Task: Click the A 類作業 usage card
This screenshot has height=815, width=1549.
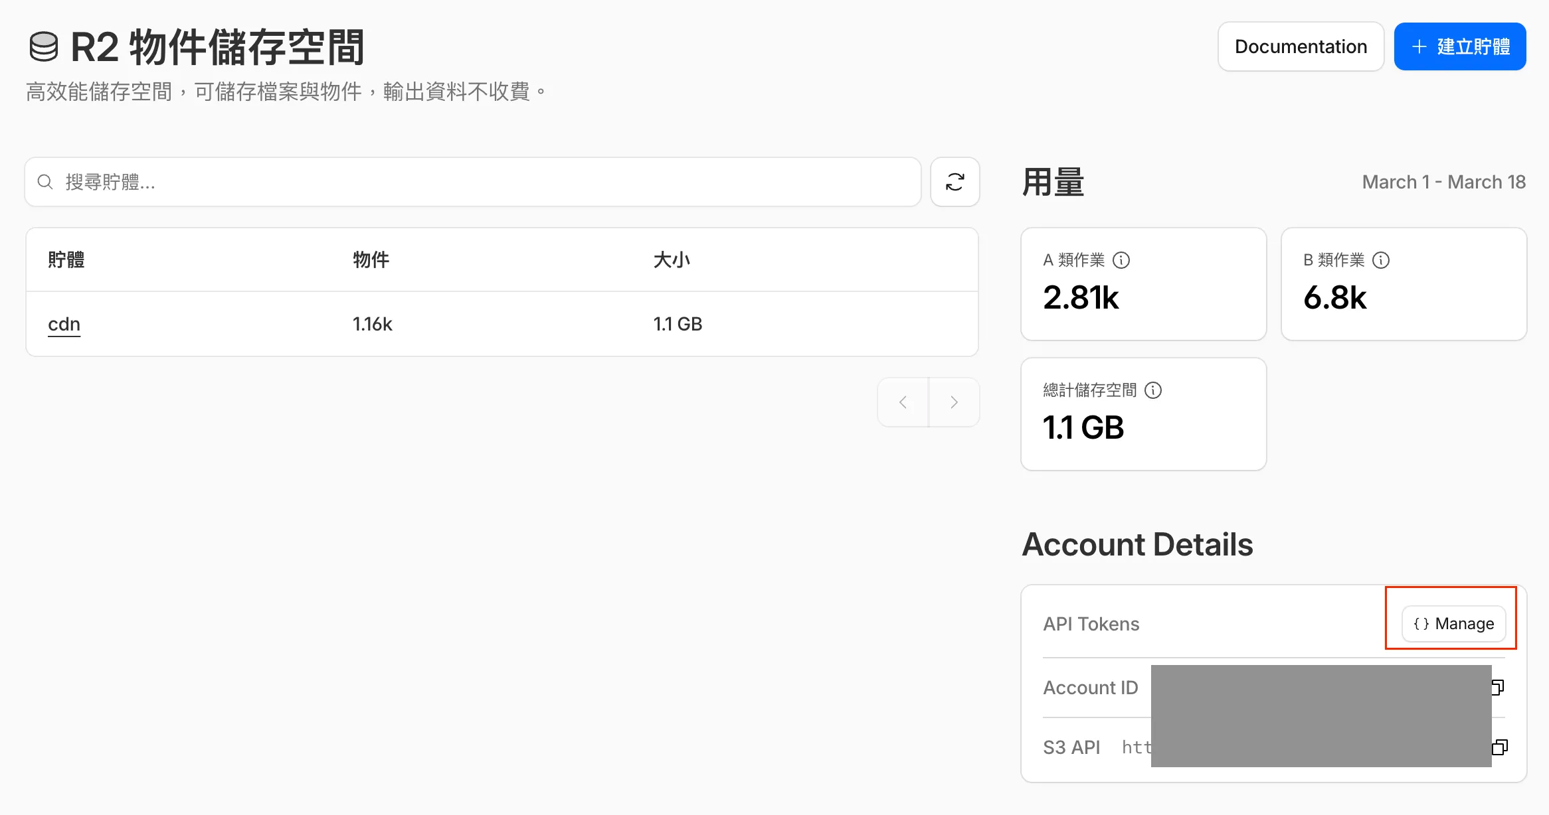Action: [x=1142, y=284]
